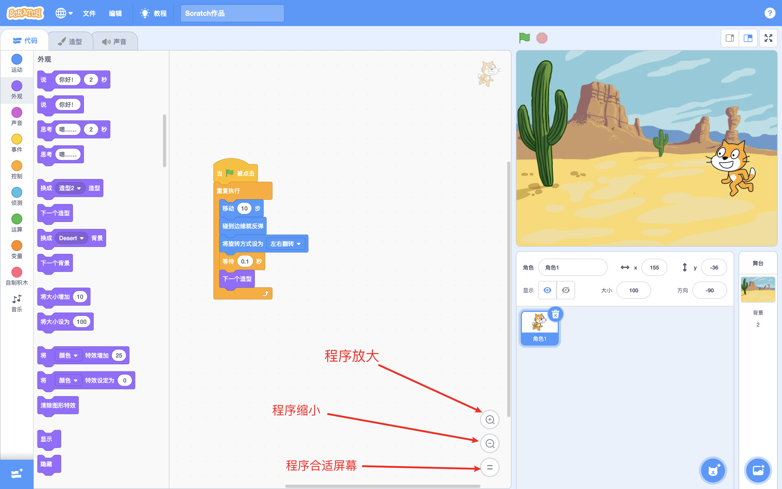Open 颜色 dropdown in 特效设定为 block

(68, 380)
